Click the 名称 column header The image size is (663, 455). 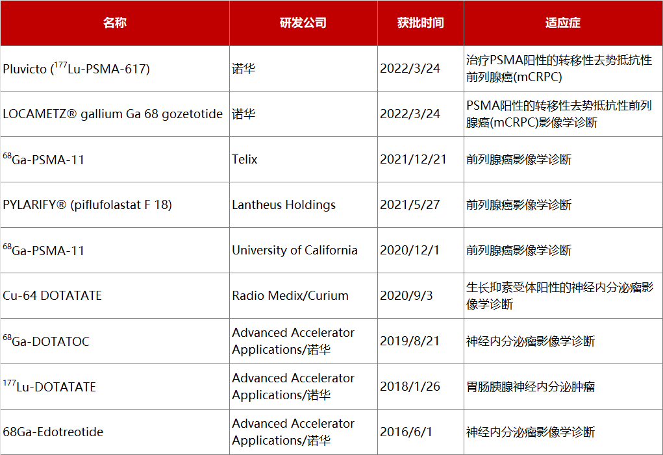coord(114,23)
